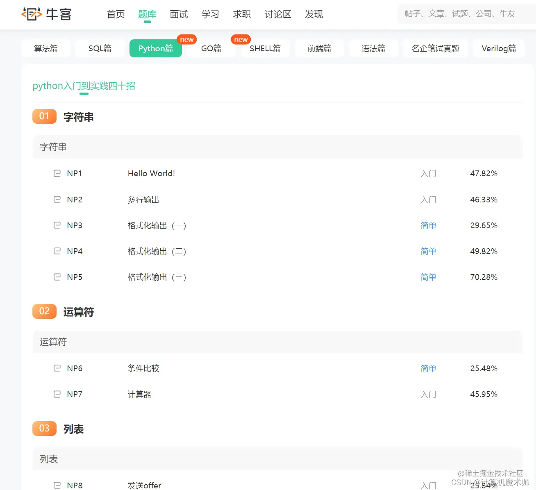Select 面试 in the top navigation
This screenshot has width=536, height=490.
click(179, 14)
